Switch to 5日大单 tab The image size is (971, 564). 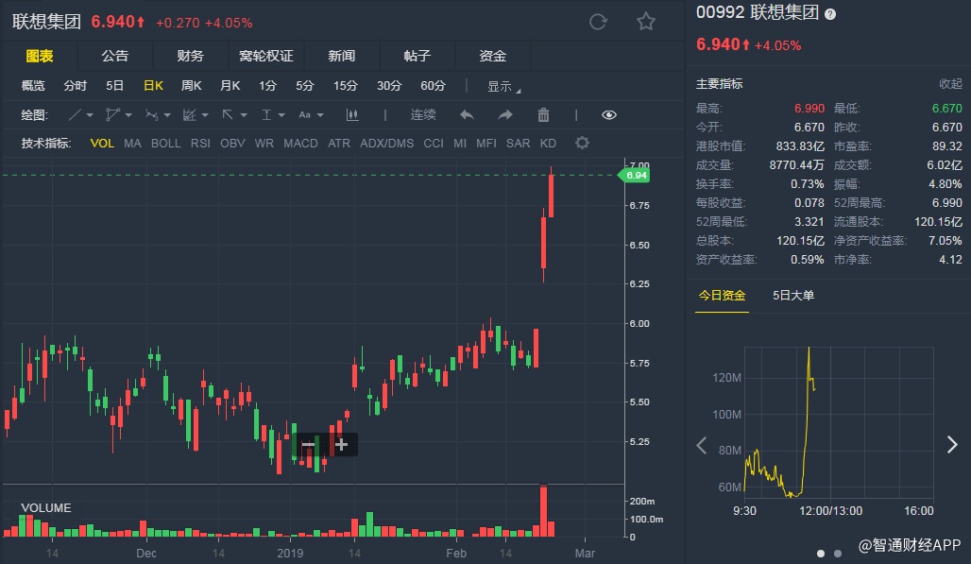coord(793,296)
